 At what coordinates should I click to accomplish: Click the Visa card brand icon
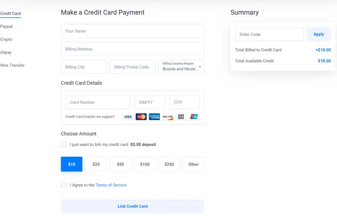127,117
